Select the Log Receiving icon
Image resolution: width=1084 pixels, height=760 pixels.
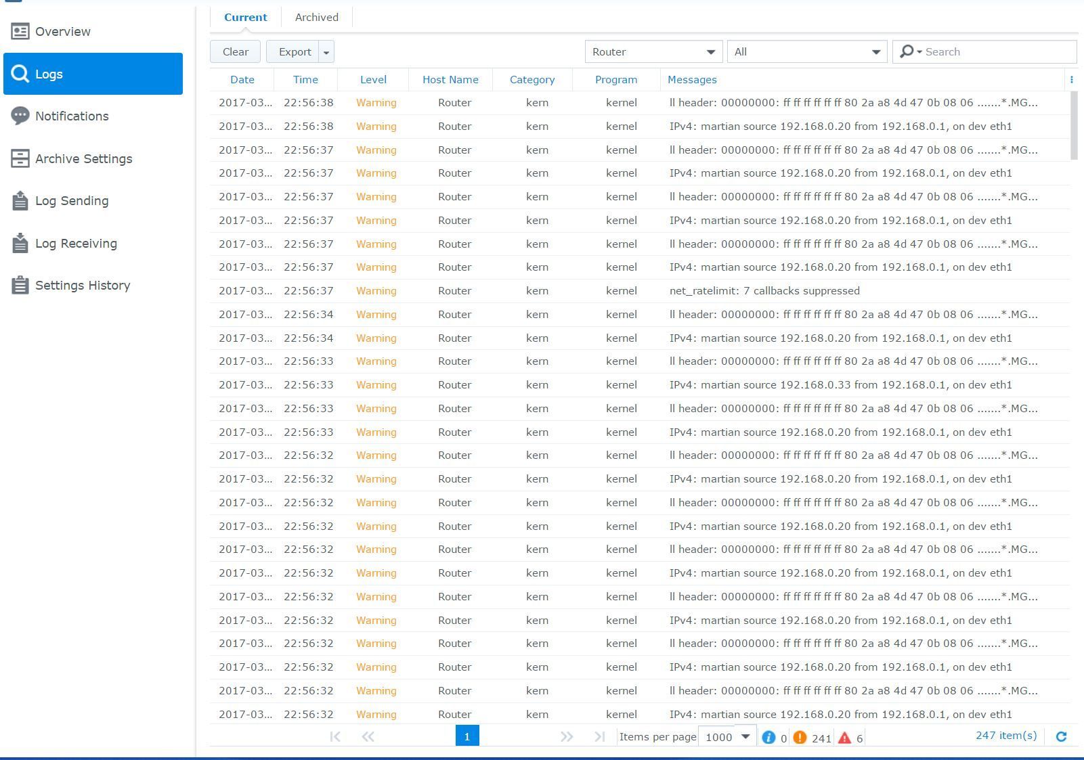20,243
